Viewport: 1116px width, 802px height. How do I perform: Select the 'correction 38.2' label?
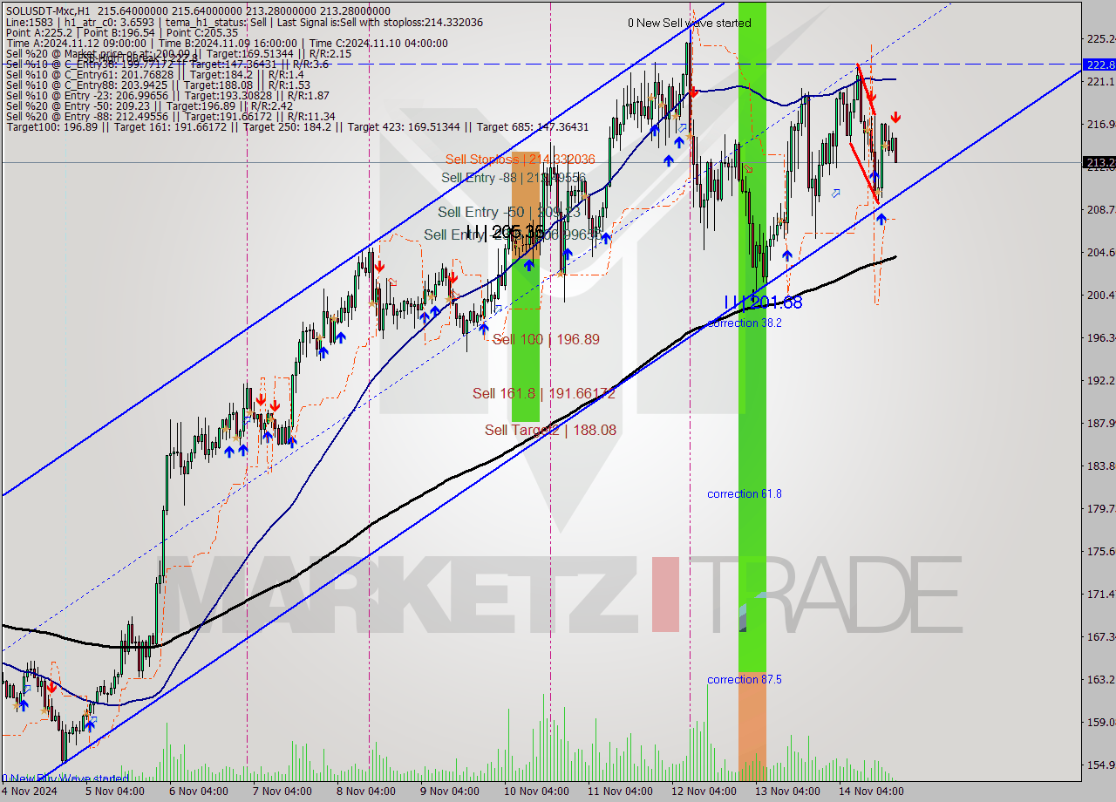pos(744,323)
